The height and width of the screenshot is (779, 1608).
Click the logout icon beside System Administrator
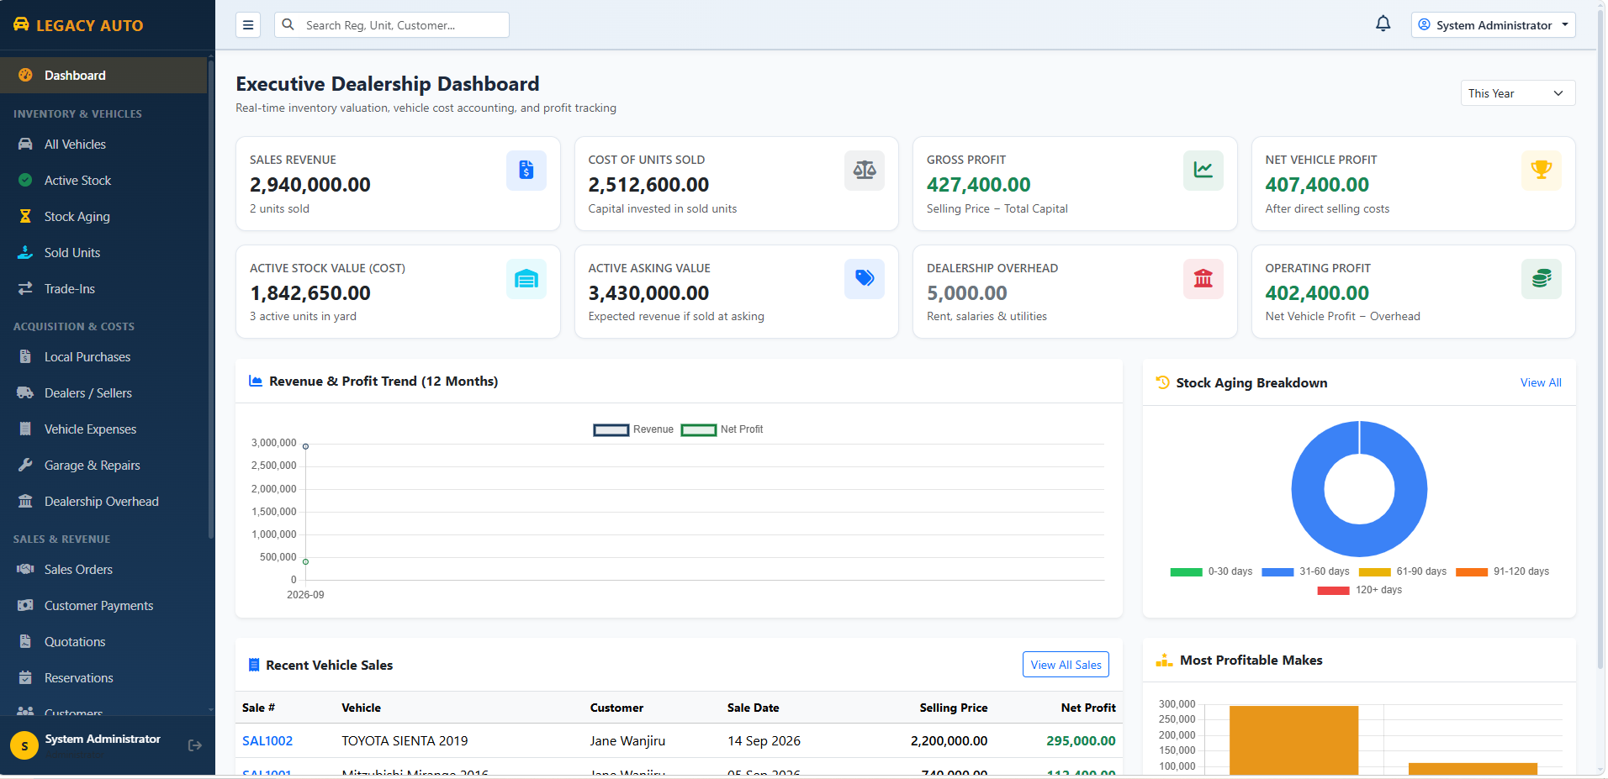[x=195, y=745]
